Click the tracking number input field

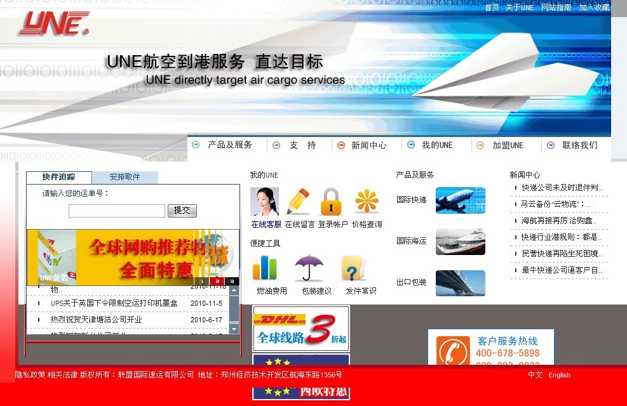[x=116, y=211]
